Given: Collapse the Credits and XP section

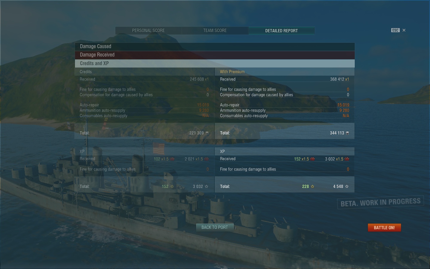Looking at the screenshot, I should pos(215,63).
